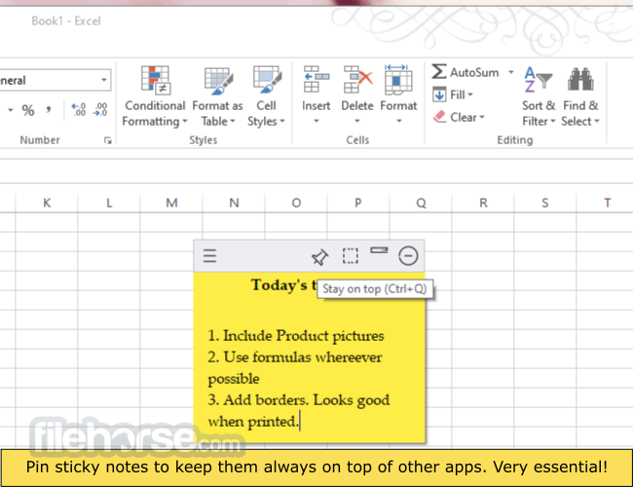Open Sort & Filter menu
Viewport: 633px width, 487px height.
click(539, 97)
